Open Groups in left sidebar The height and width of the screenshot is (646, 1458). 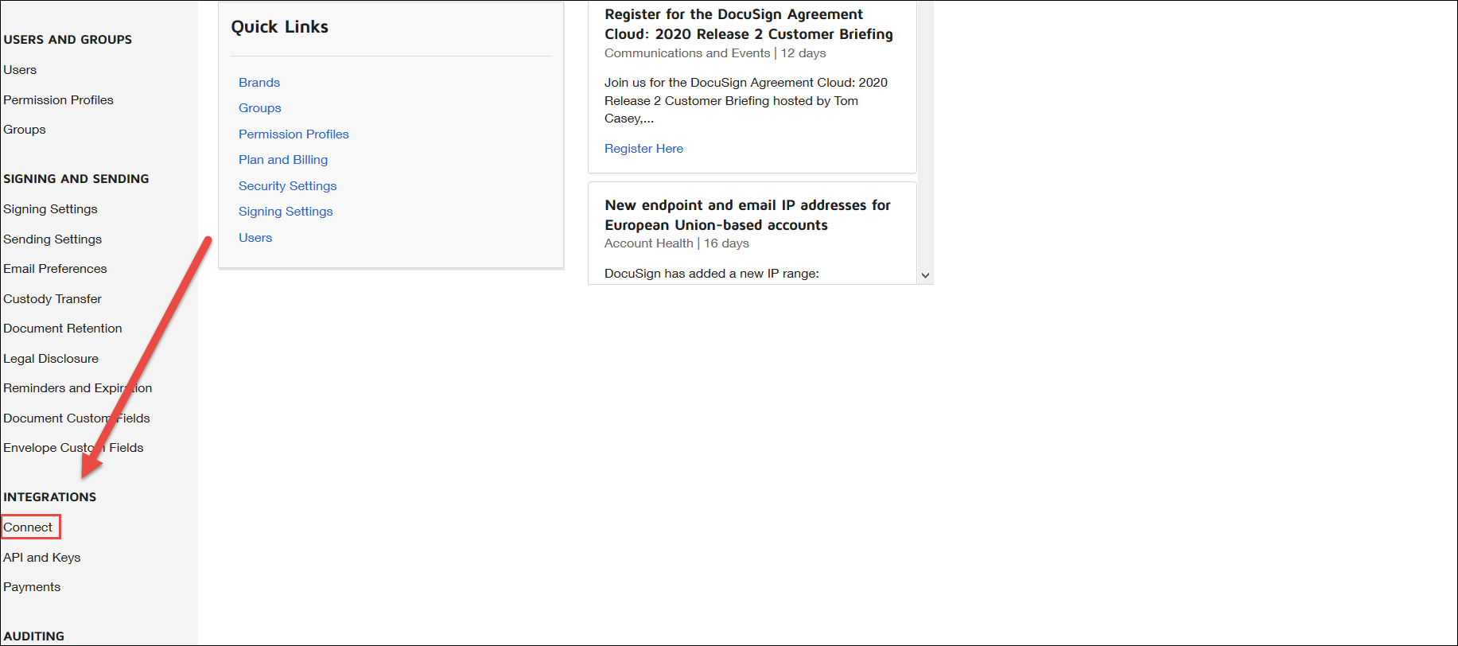click(25, 130)
